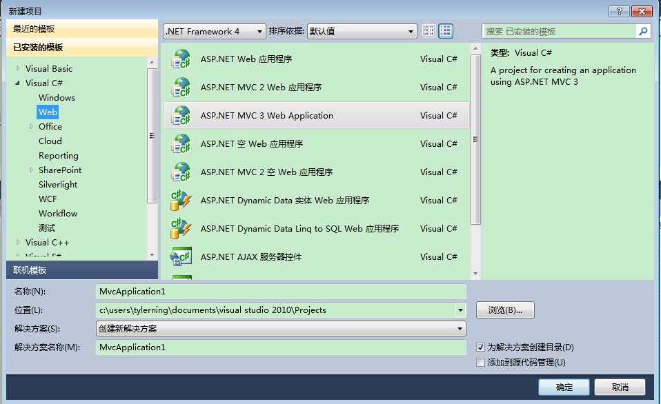The height and width of the screenshot is (404, 661).
Task: Click the template list scroll-down arrow
Action: [x=475, y=274]
